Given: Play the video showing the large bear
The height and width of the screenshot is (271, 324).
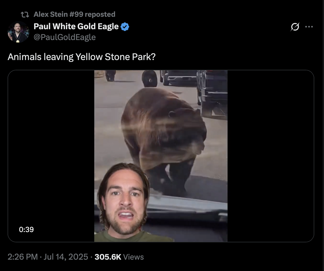Looking at the screenshot, I should (x=161, y=156).
